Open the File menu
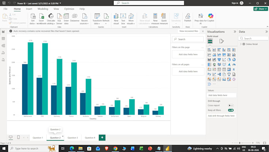This screenshot has height=152, width=269. click(6, 9)
